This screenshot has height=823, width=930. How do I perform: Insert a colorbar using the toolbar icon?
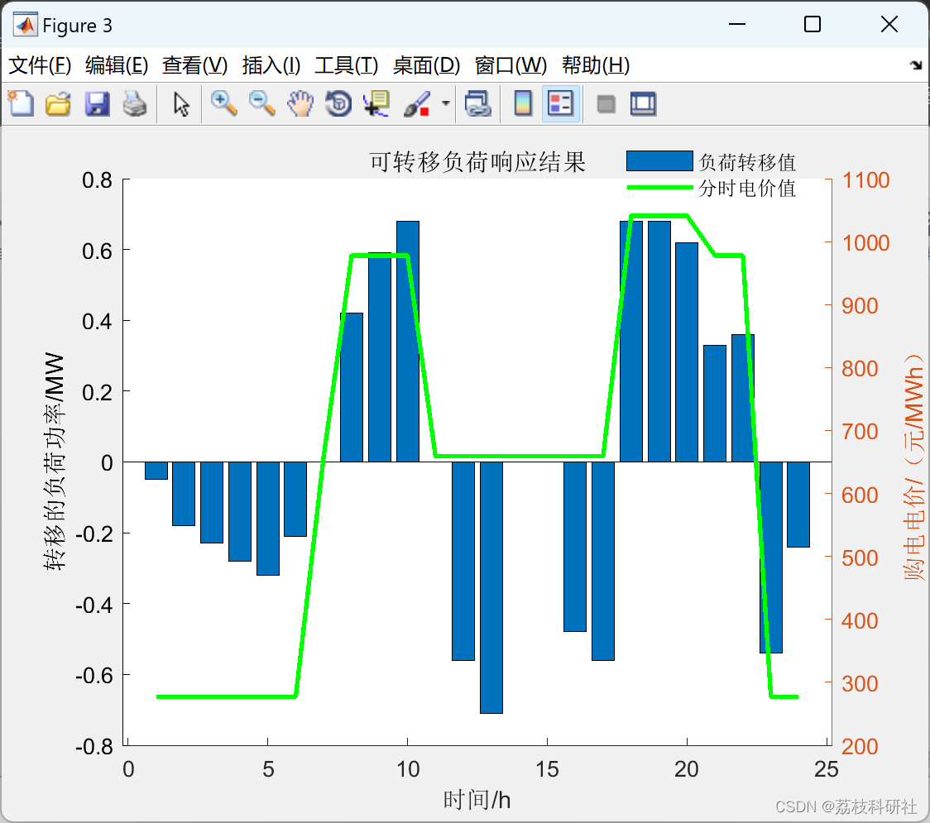click(523, 103)
